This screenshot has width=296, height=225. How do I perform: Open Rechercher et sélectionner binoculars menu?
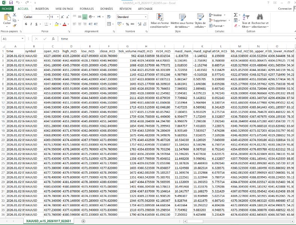point(260,21)
